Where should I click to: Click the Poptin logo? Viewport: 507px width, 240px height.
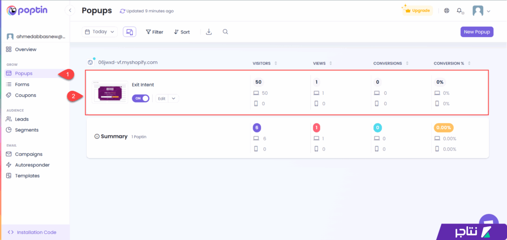[27, 10]
